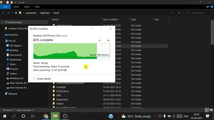Viewport: 214px width, 120px height.
Task: Open the weather widget 26°C Partly cloudy
Action: pyautogui.click(x=136, y=116)
